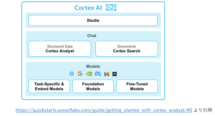Click the blue Meta infinity logo

pos(98,74)
